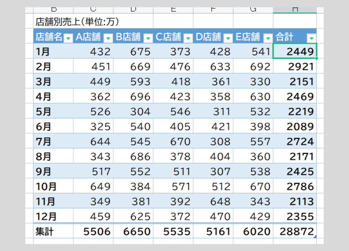Select total cell 2724

[295, 141]
